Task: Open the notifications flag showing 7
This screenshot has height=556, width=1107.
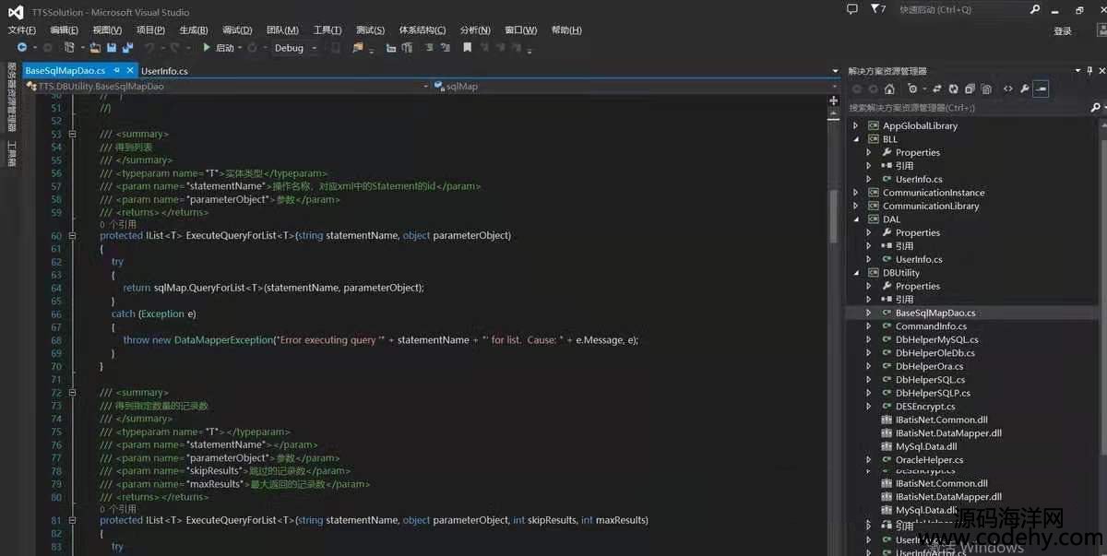Action: point(878,9)
